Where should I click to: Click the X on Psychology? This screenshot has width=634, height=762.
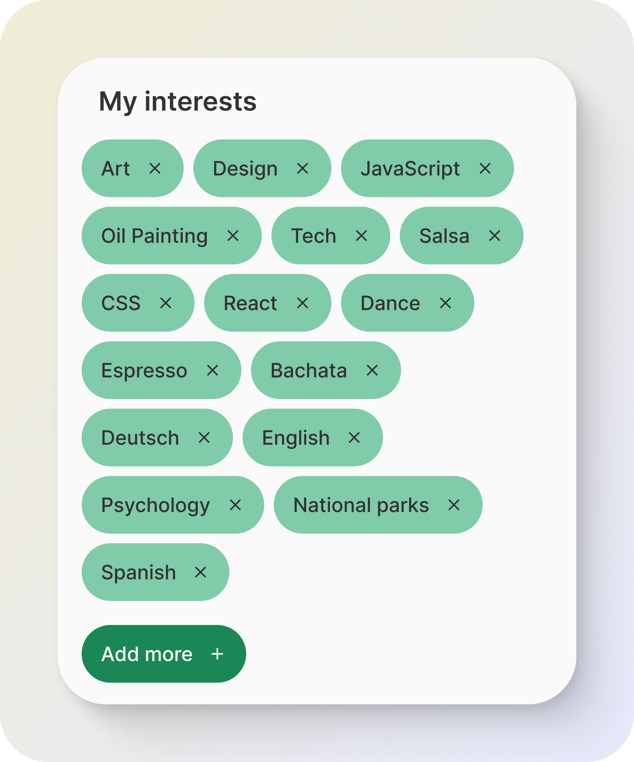[x=235, y=505]
